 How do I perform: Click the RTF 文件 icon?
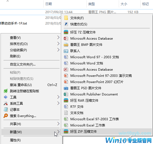pyautogui.click(x=66, y=107)
